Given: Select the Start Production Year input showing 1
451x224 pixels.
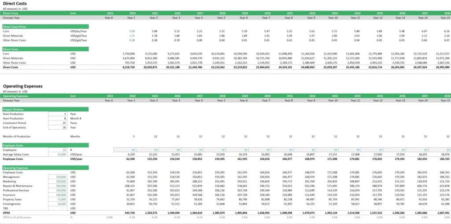Looking at the screenshot, I should pos(58,114).
